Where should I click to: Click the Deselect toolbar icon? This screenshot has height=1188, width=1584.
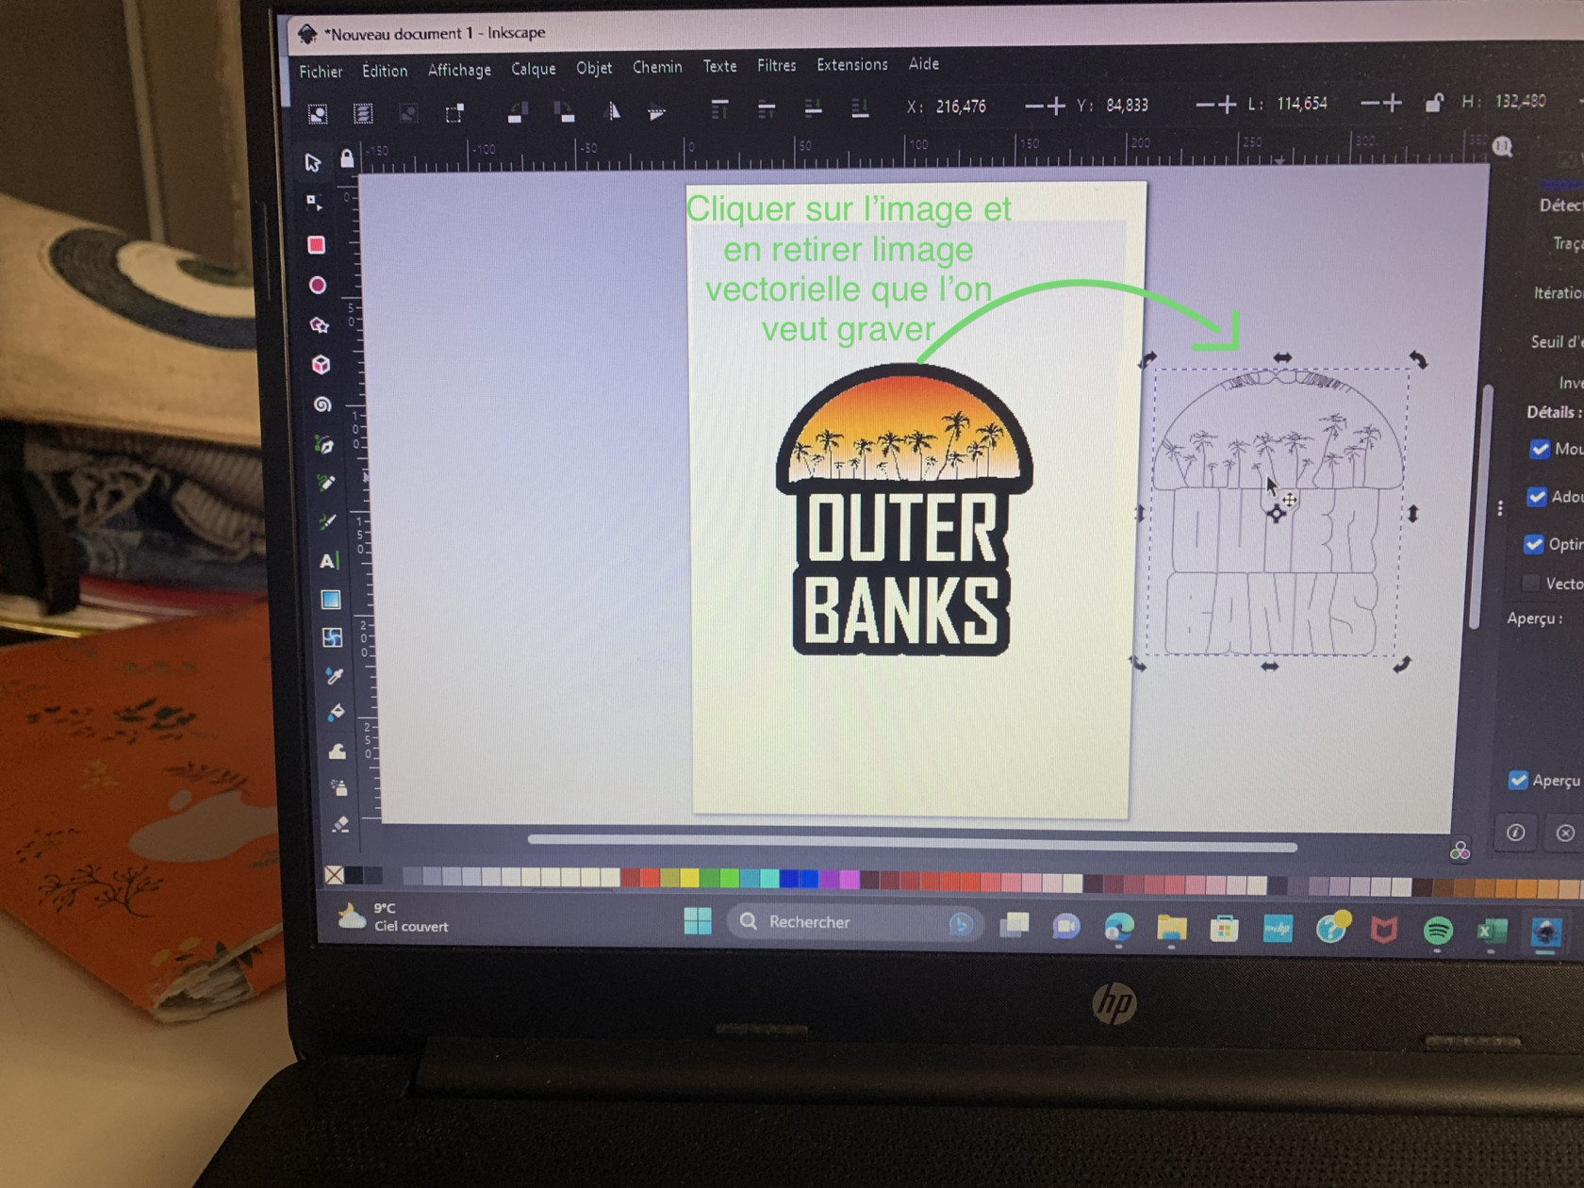click(x=408, y=113)
